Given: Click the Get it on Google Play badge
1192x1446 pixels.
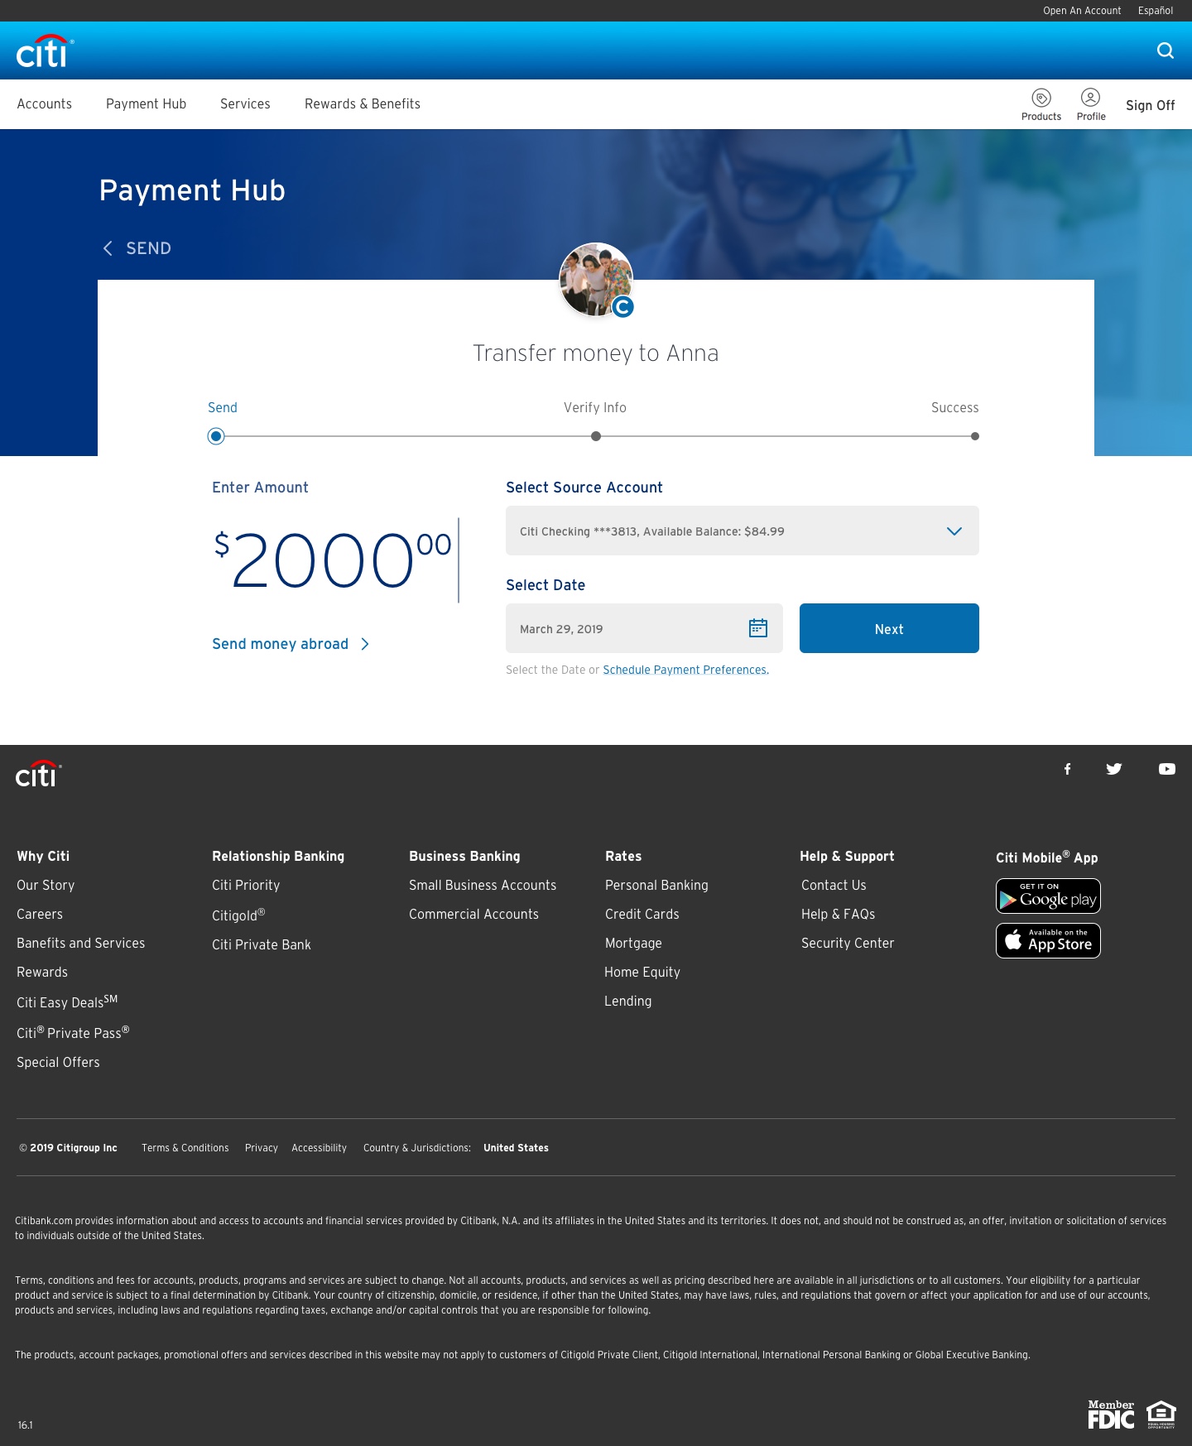Looking at the screenshot, I should (1048, 896).
